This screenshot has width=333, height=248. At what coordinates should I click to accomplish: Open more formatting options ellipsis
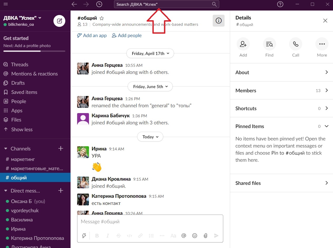(162, 236)
